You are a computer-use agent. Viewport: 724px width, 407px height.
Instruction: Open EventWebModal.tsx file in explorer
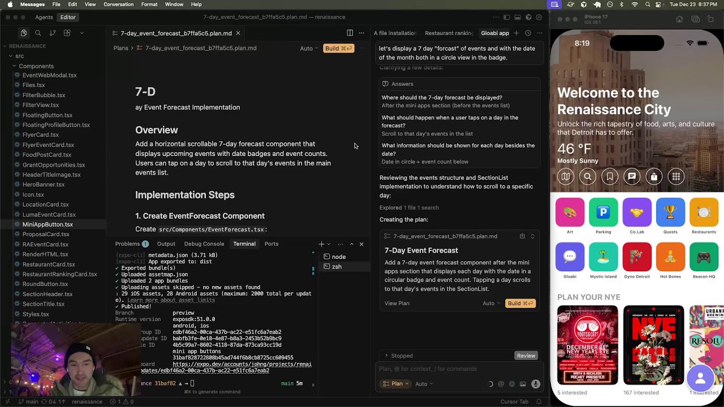[x=49, y=75]
